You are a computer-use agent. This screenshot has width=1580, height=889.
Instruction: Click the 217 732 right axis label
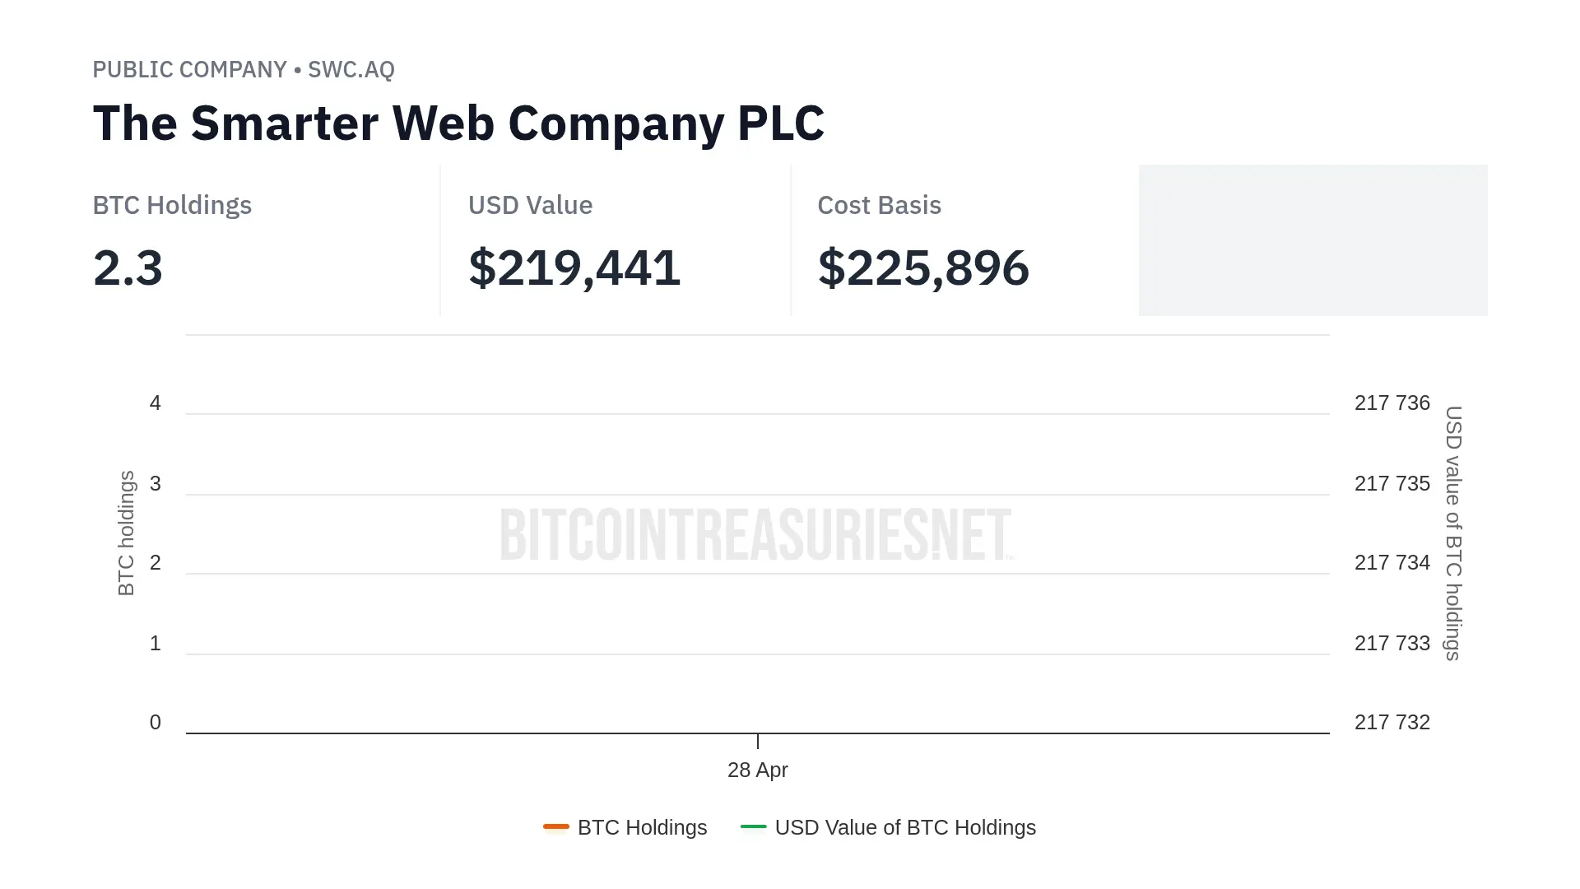pyautogui.click(x=1392, y=723)
